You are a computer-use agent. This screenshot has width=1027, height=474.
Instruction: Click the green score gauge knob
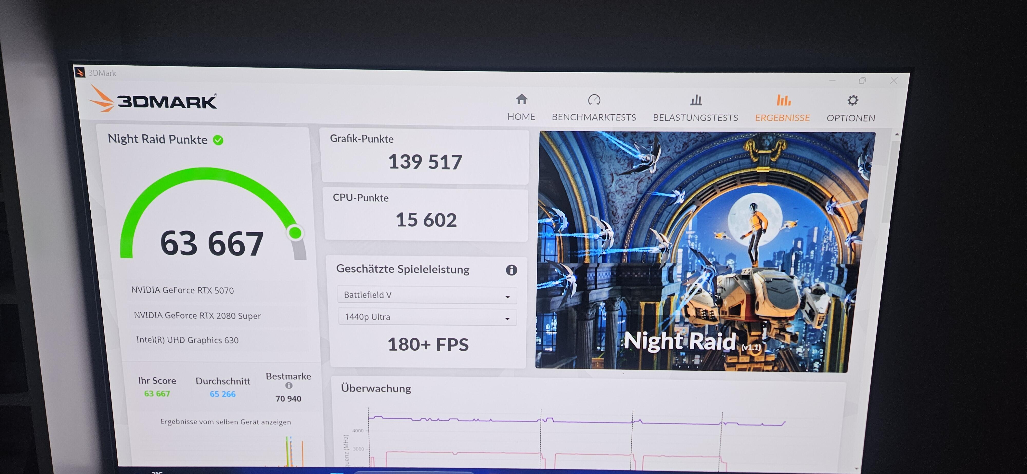click(295, 233)
